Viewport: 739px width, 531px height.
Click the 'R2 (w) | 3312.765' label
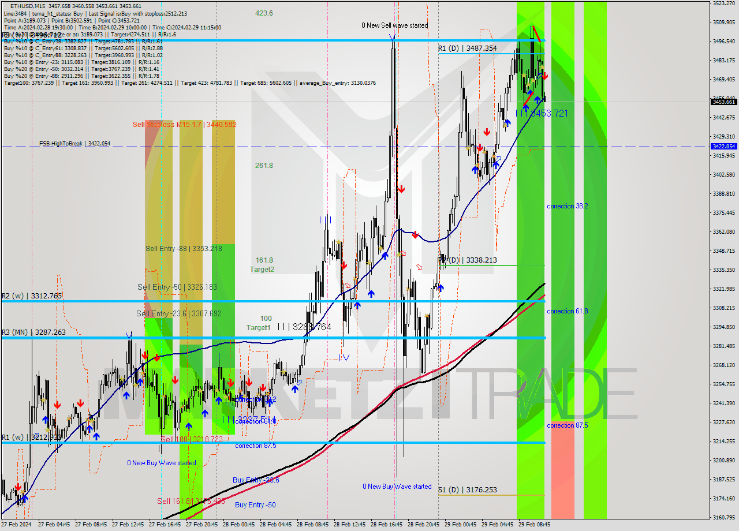click(31, 296)
